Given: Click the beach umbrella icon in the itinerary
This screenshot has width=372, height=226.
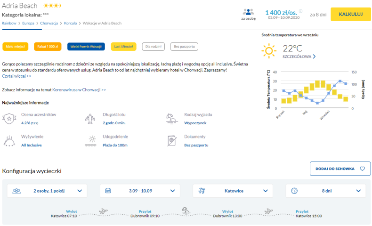Looking at the screenshot, I should point(186,210).
